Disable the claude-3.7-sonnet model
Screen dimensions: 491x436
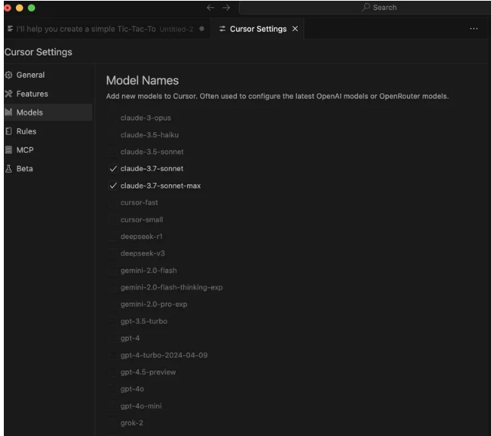[x=113, y=169]
